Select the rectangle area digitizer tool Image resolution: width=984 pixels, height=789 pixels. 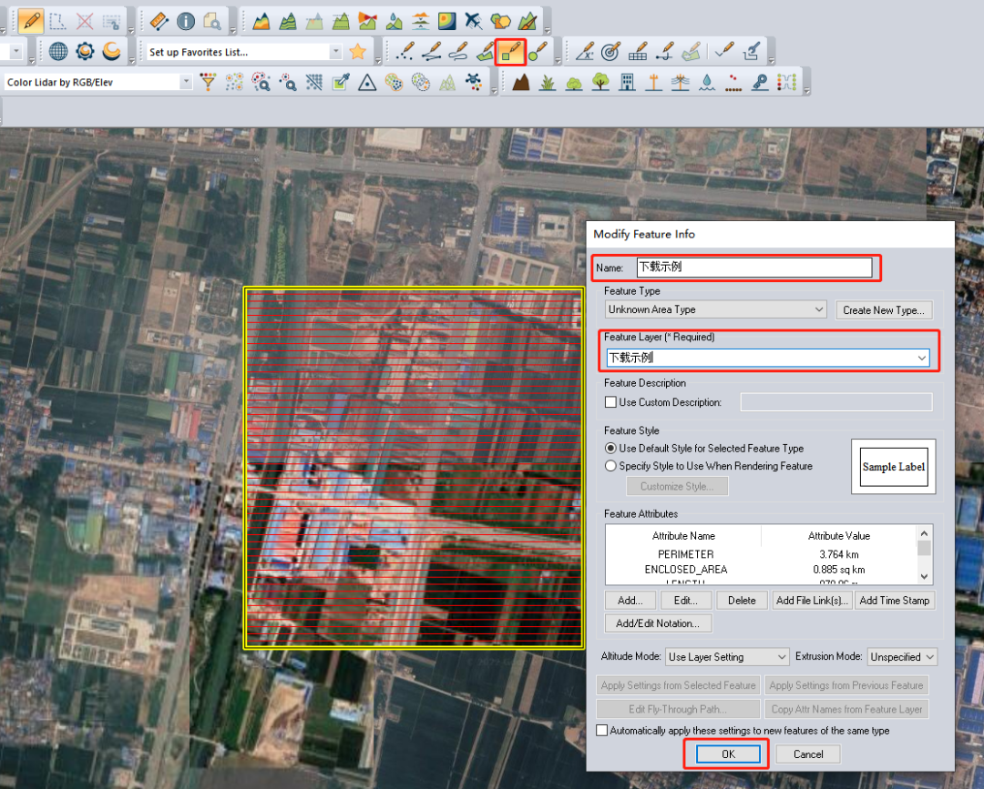point(510,52)
